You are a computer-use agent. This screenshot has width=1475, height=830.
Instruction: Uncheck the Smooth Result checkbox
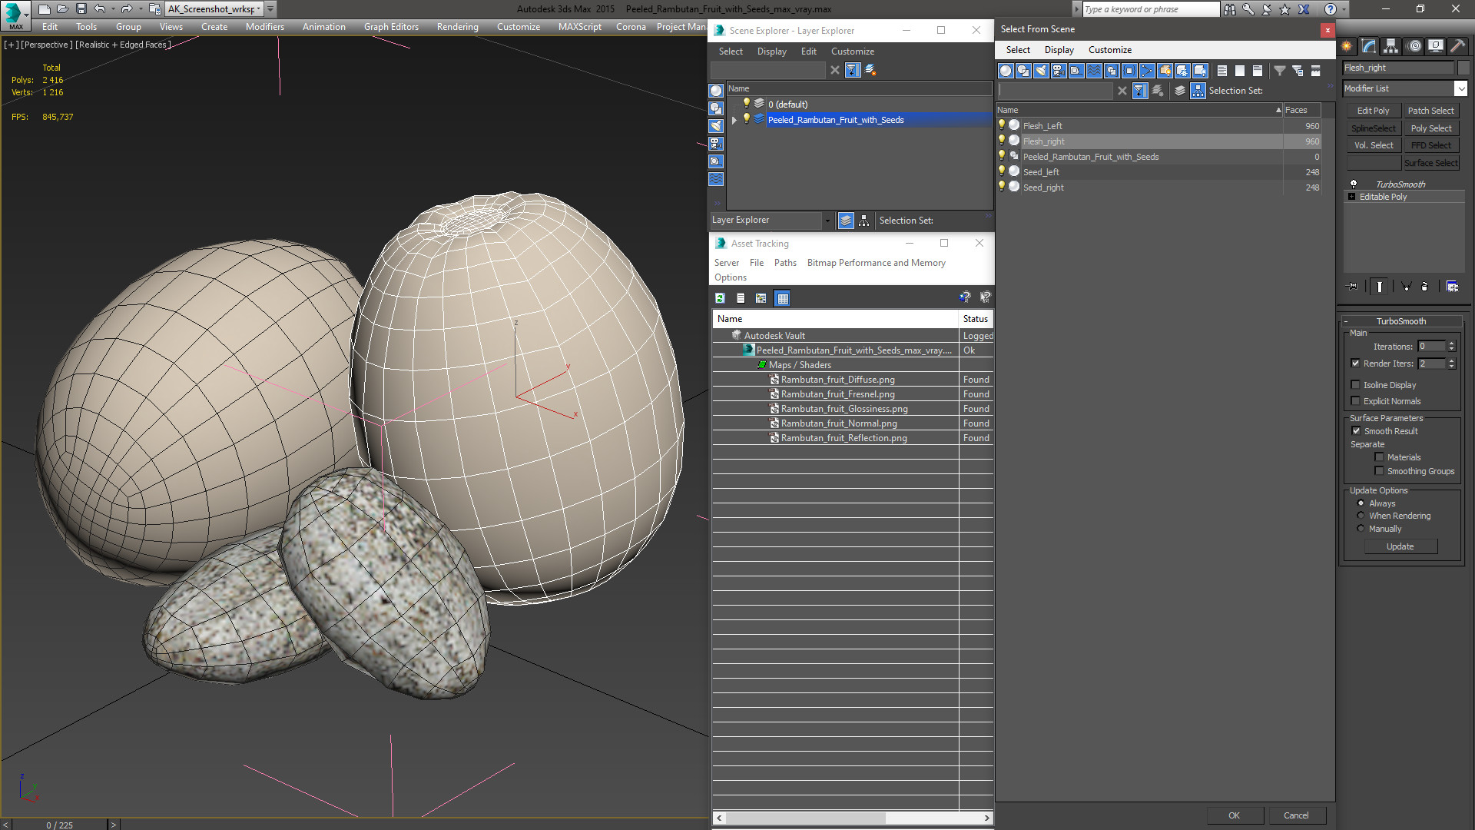[x=1356, y=431]
